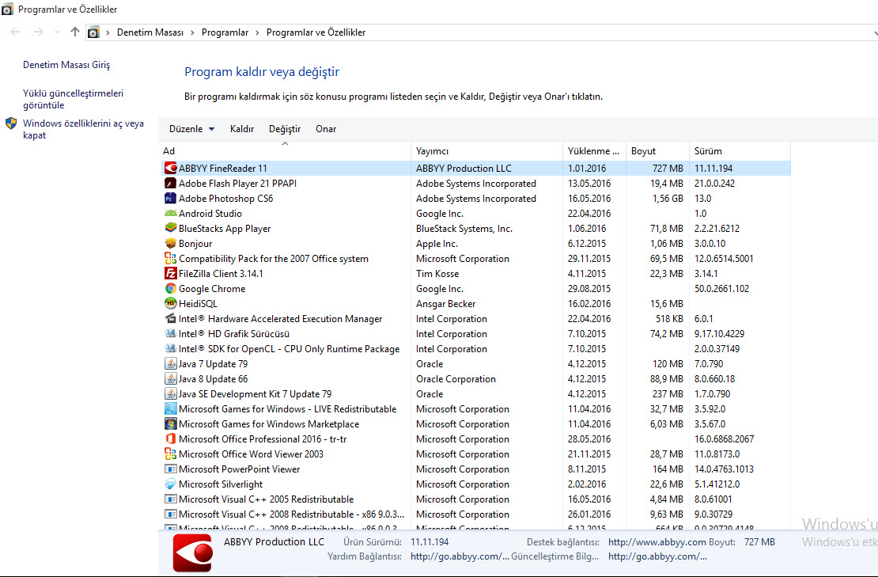Click the Kaldır toolbar command

242,129
